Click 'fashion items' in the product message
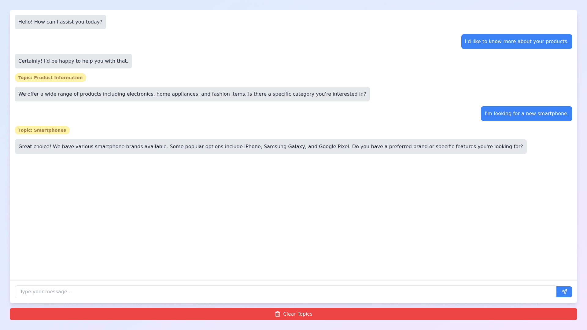Image resolution: width=587 pixels, height=330 pixels. click(228, 94)
